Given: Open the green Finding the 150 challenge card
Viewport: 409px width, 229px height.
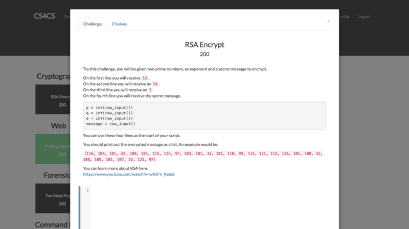Looking at the screenshot, I should [x=53, y=149].
